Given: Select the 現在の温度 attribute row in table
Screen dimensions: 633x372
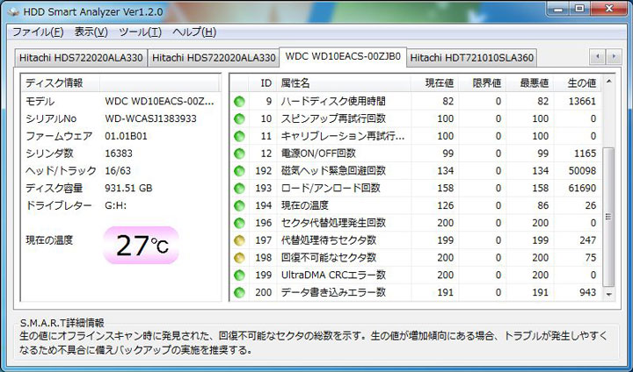Looking at the screenshot, I should [416, 205].
